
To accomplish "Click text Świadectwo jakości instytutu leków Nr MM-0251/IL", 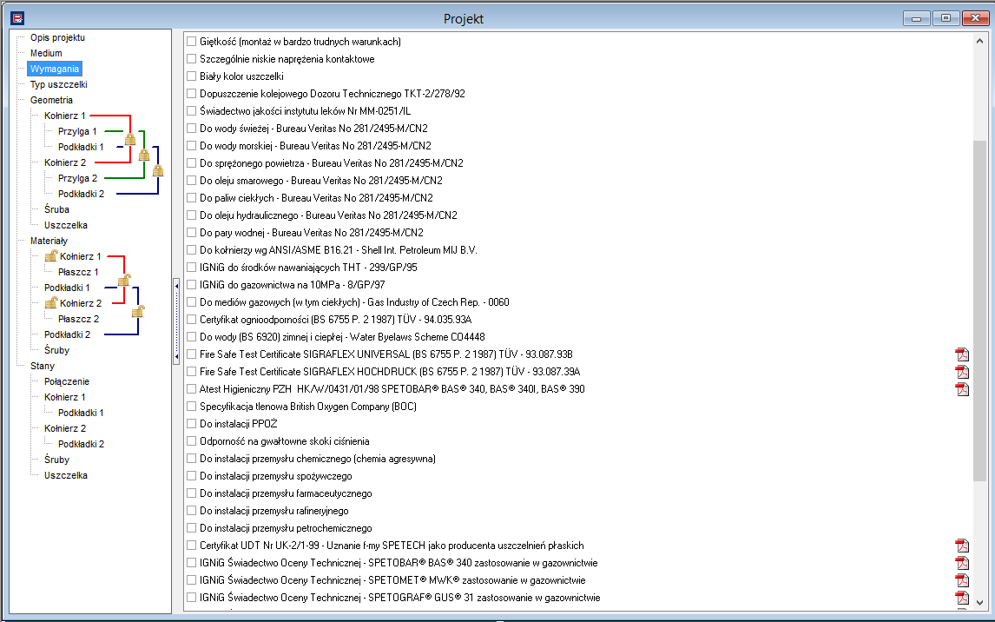I will [306, 110].
